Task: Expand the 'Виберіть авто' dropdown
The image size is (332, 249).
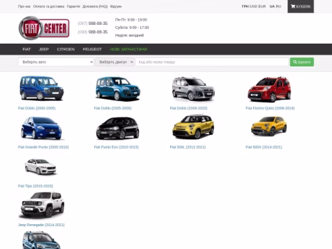Action: [x=56, y=62]
